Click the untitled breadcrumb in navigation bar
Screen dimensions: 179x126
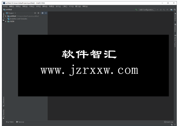coord(8,9)
